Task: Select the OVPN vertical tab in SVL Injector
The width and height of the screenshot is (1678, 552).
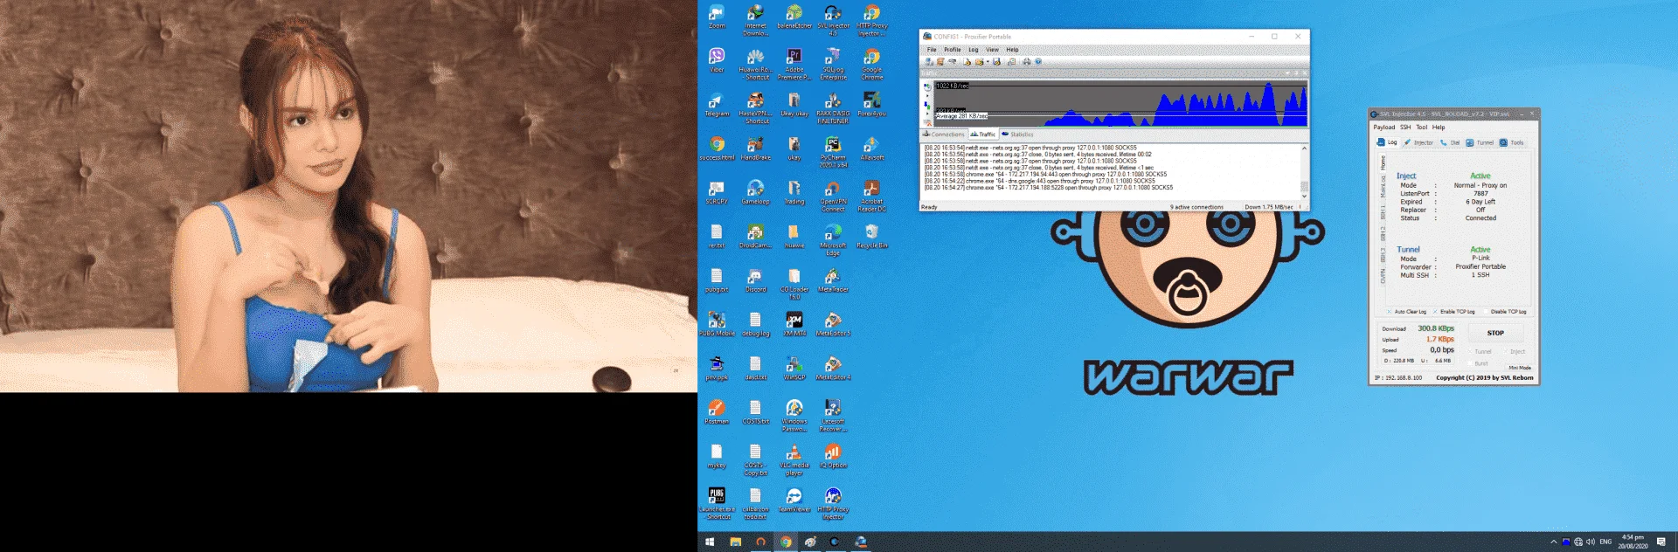Action: tap(1383, 276)
